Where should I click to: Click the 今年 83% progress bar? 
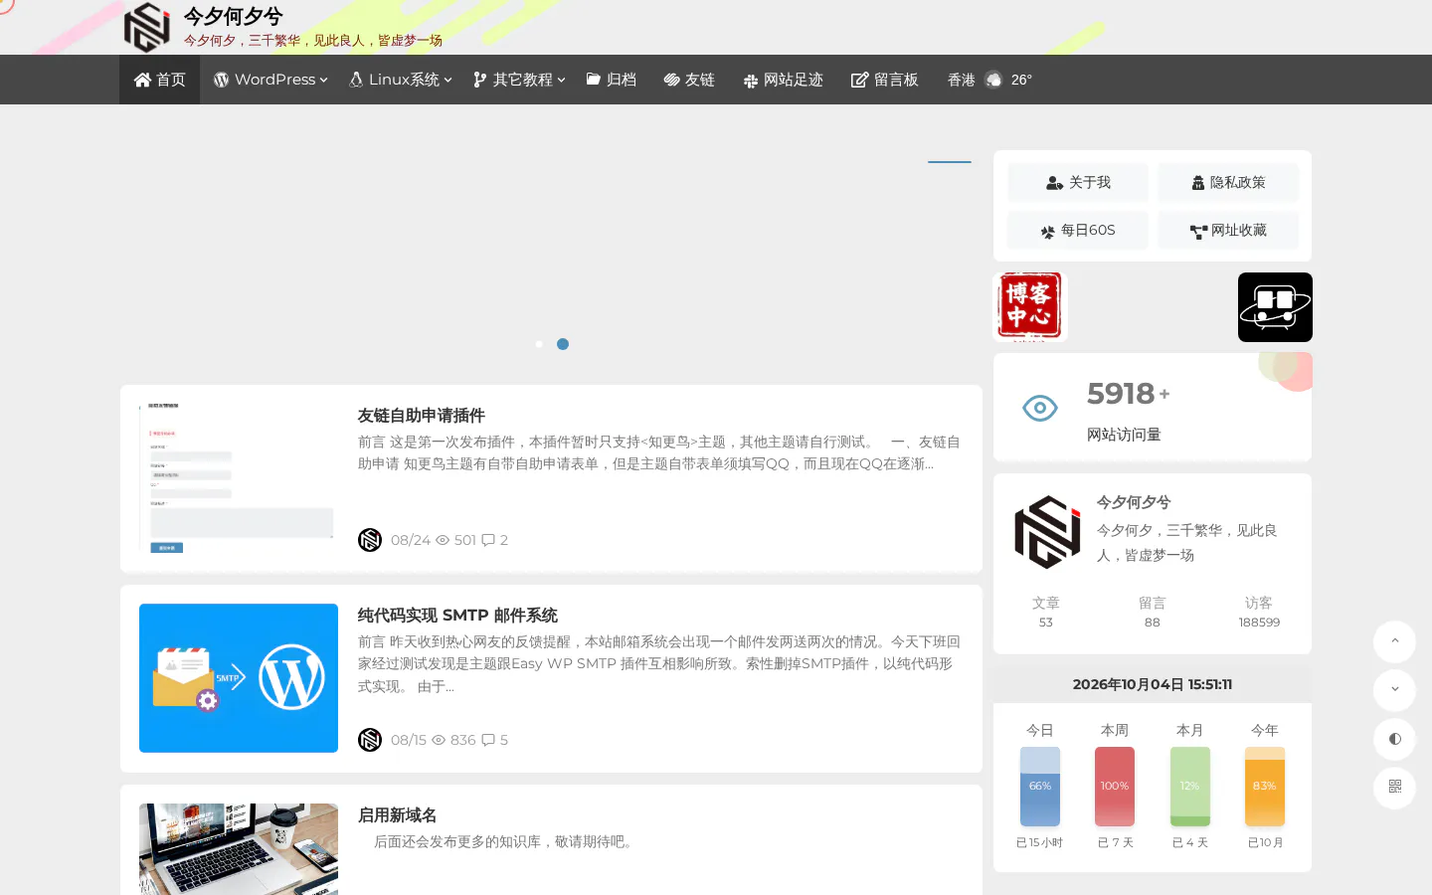(1265, 787)
